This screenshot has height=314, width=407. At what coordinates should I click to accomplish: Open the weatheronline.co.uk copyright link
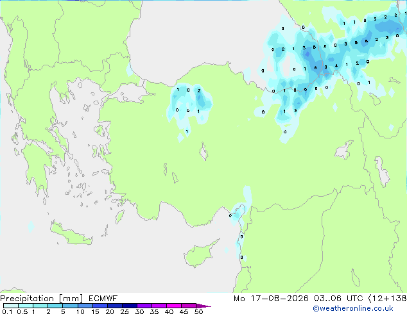click(x=353, y=308)
